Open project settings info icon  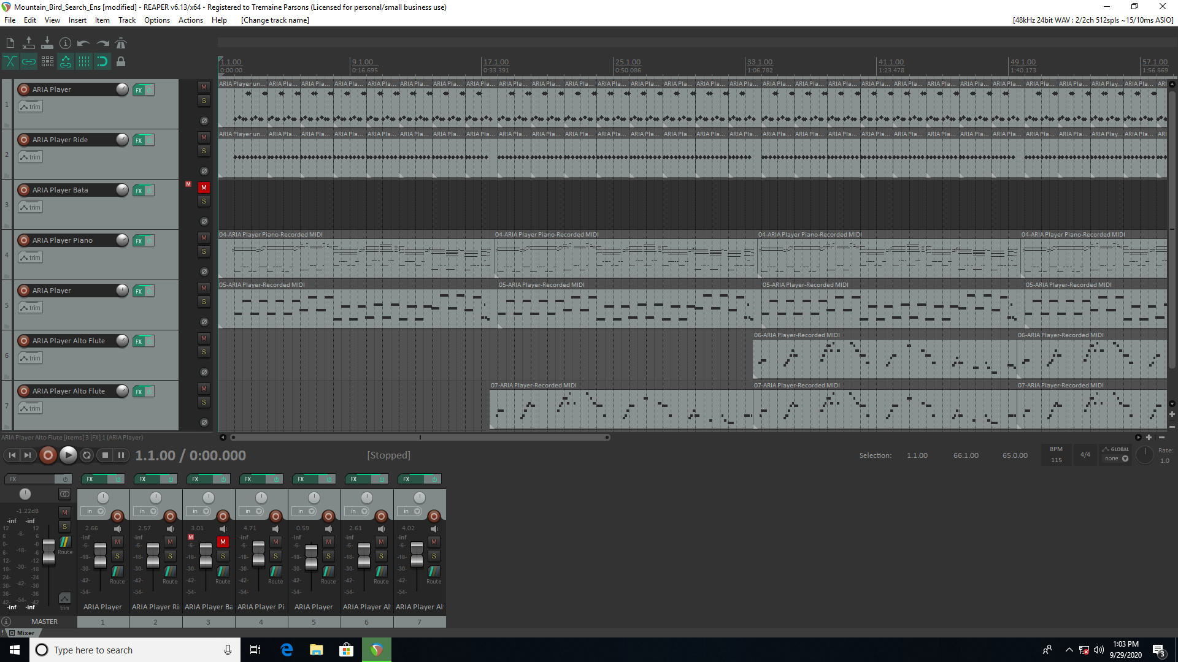[x=66, y=43]
